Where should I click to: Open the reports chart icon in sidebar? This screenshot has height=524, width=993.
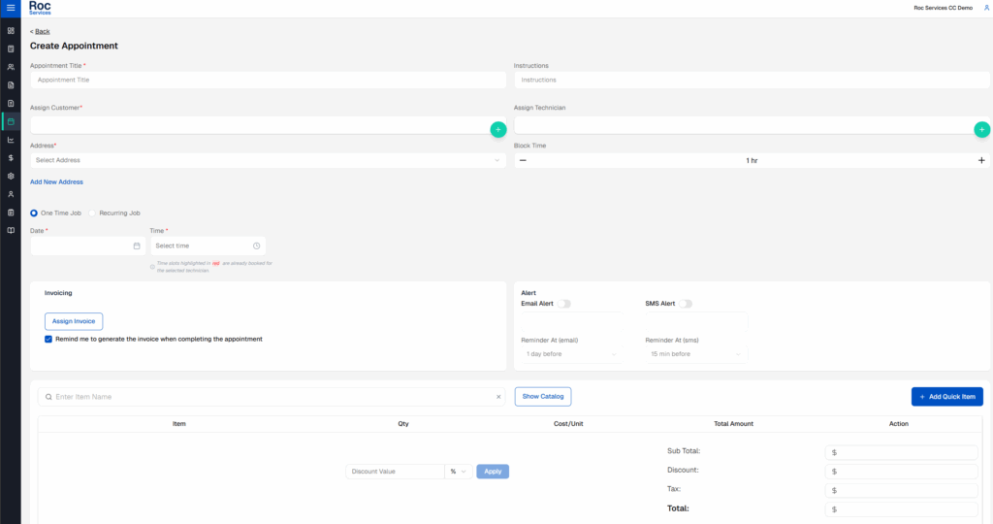point(11,140)
